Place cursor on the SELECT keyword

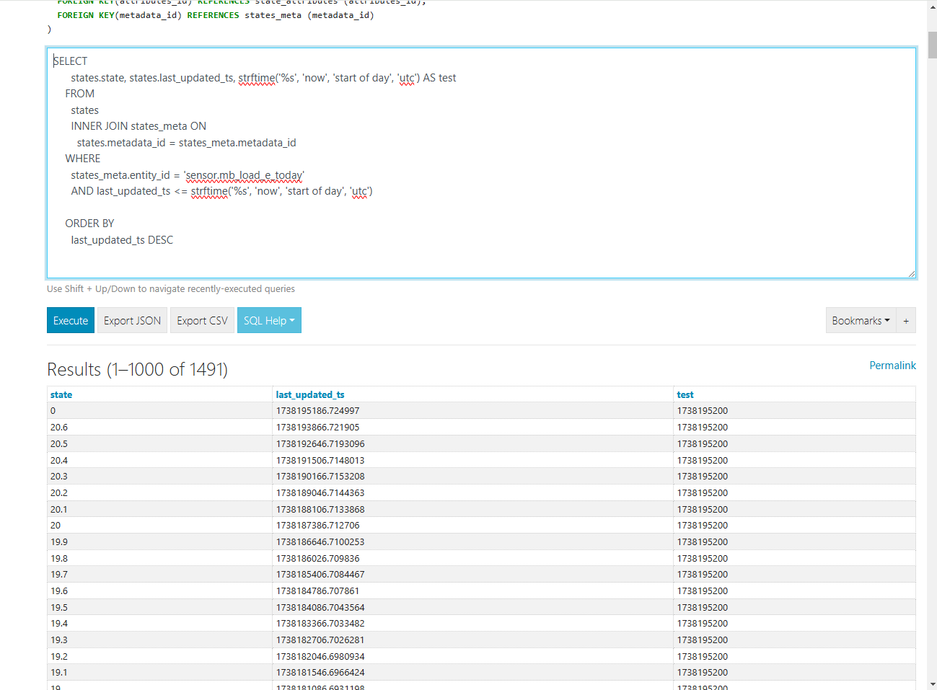[70, 61]
